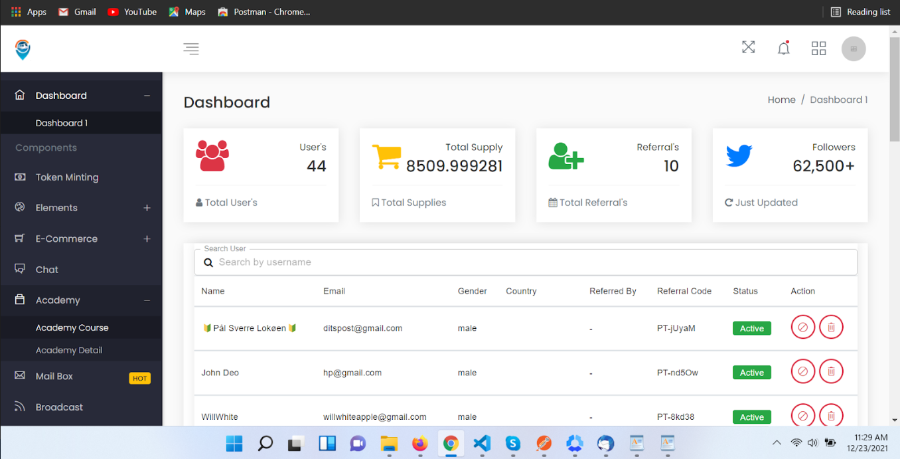The height and width of the screenshot is (459, 900).
Task: Block user Pål Sverre Lokøen
Action: tap(803, 327)
